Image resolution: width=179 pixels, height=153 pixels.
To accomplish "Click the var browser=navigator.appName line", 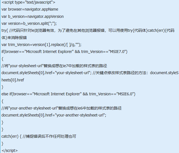I will (30, 9).
